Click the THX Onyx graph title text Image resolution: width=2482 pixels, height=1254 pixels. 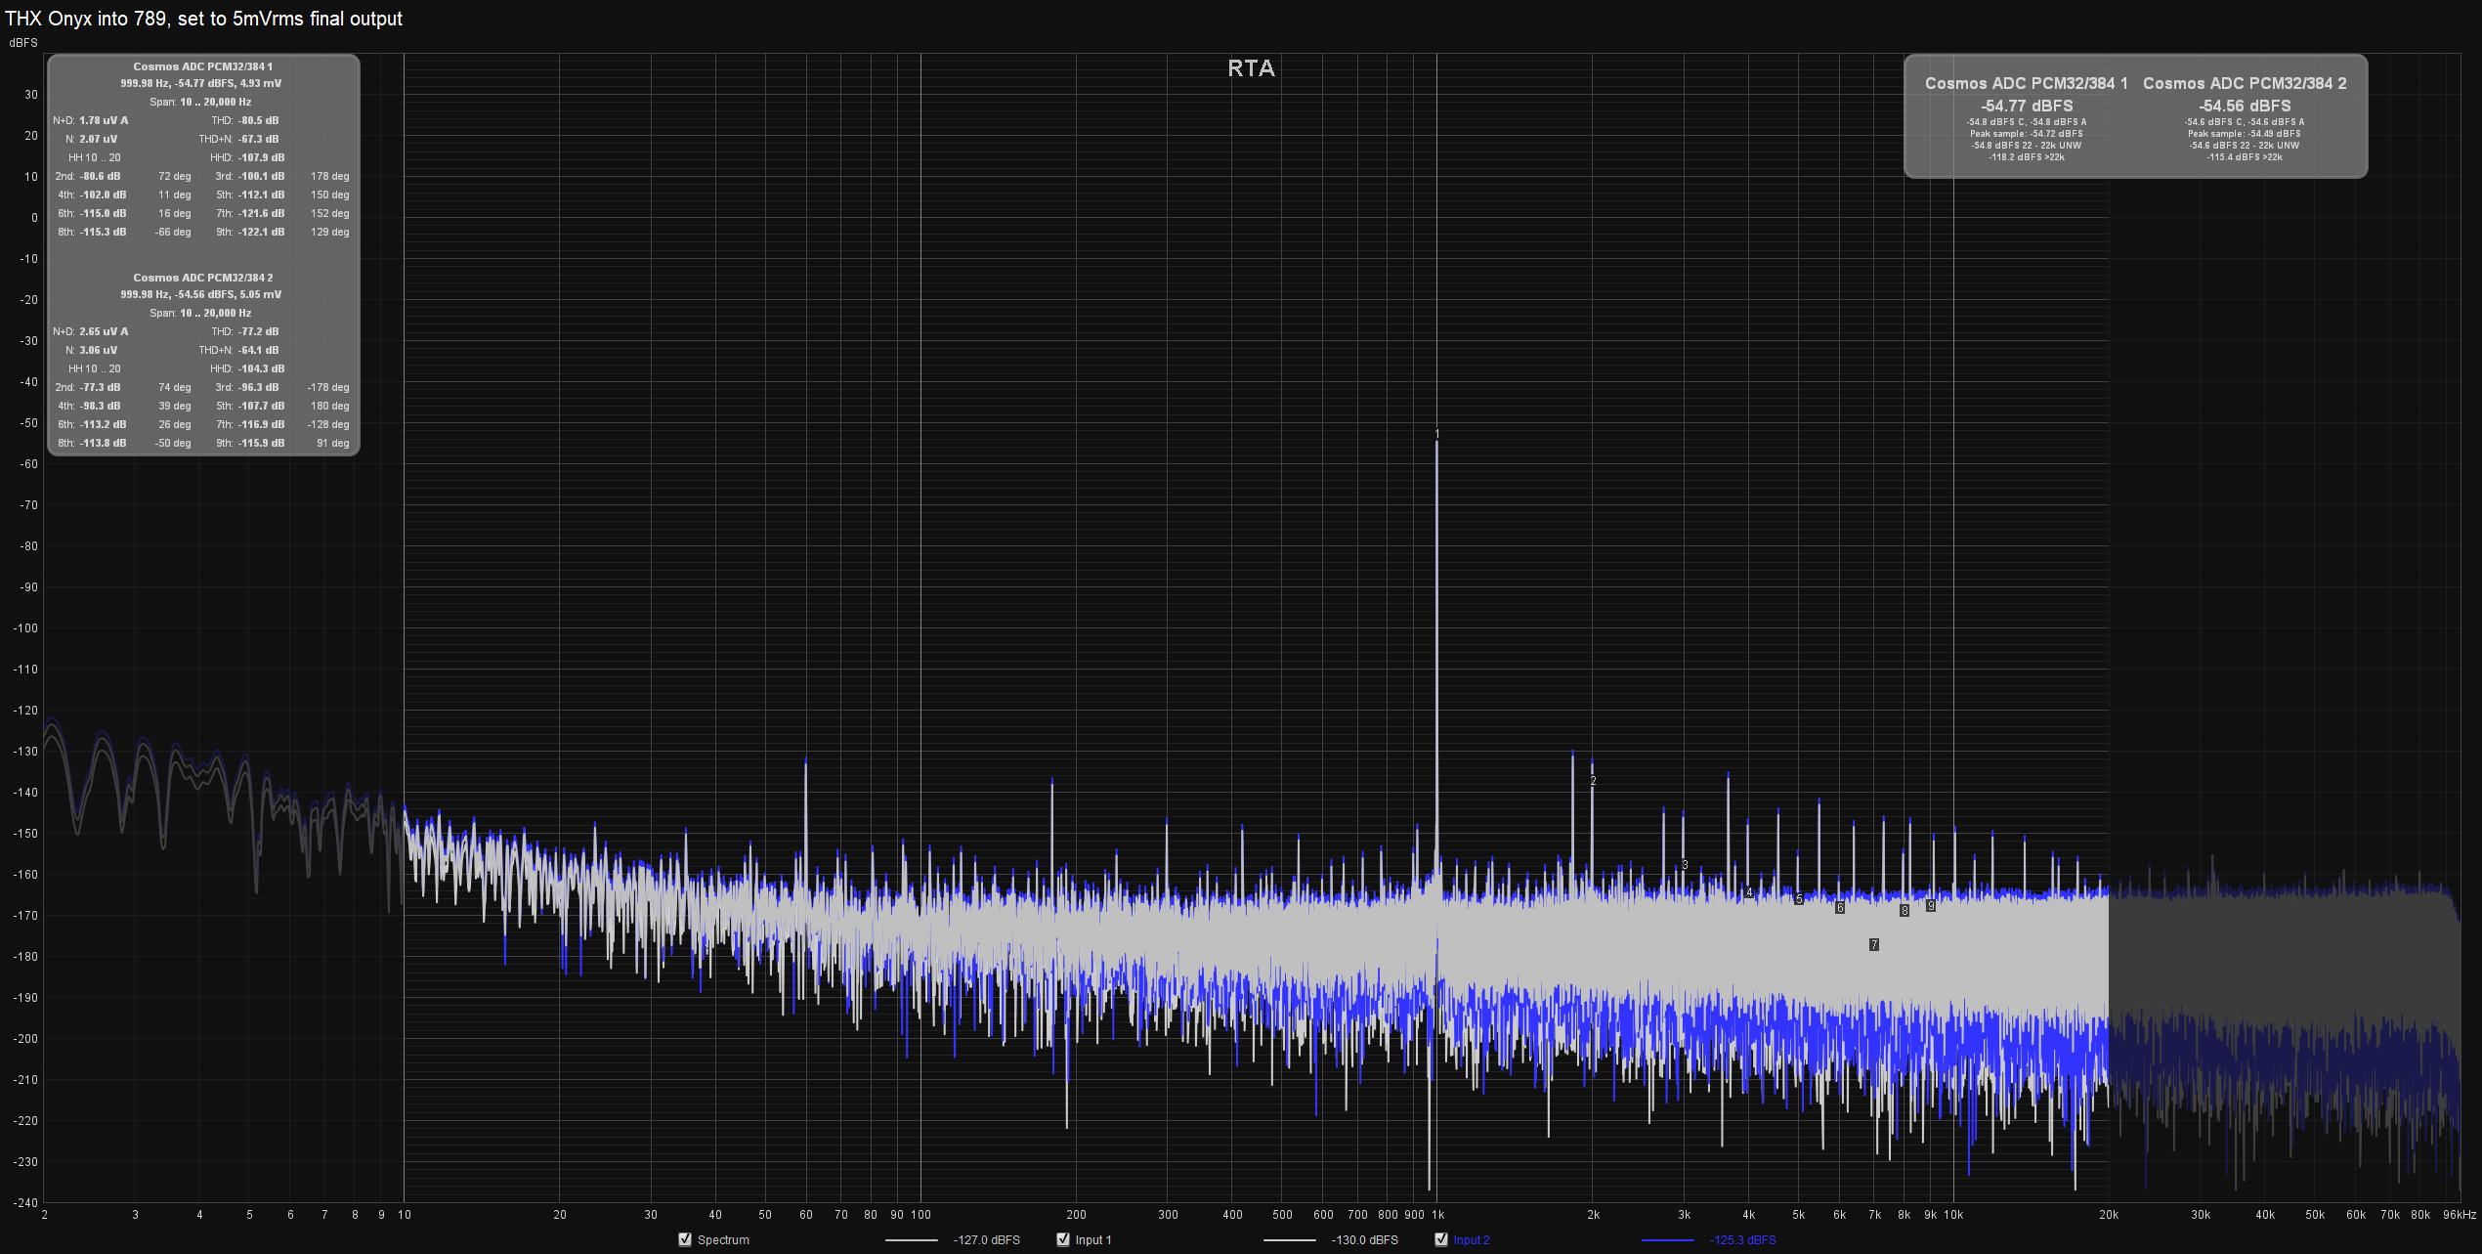(204, 19)
